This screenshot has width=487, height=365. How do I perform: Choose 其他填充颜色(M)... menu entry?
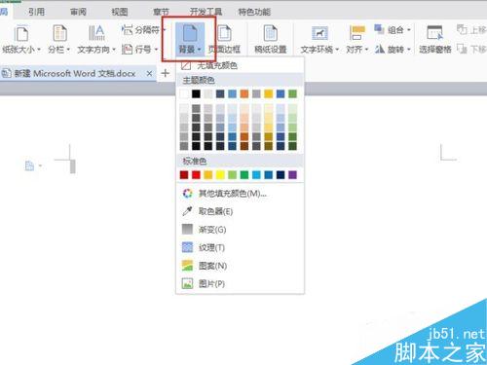click(241, 194)
